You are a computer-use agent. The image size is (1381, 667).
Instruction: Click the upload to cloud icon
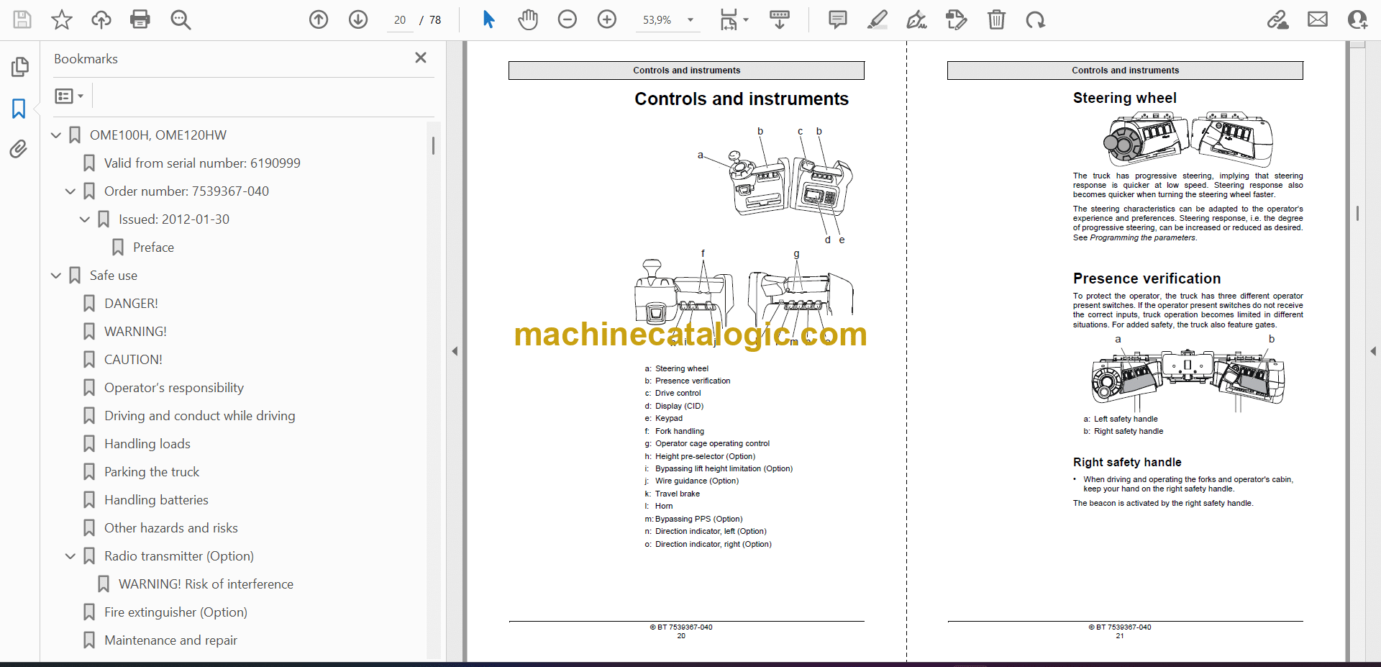(x=101, y=19)
